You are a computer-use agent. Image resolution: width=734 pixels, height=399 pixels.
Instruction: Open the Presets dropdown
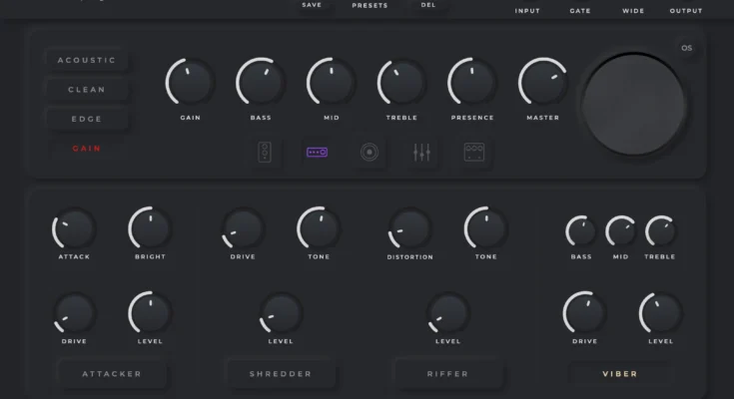369,6
